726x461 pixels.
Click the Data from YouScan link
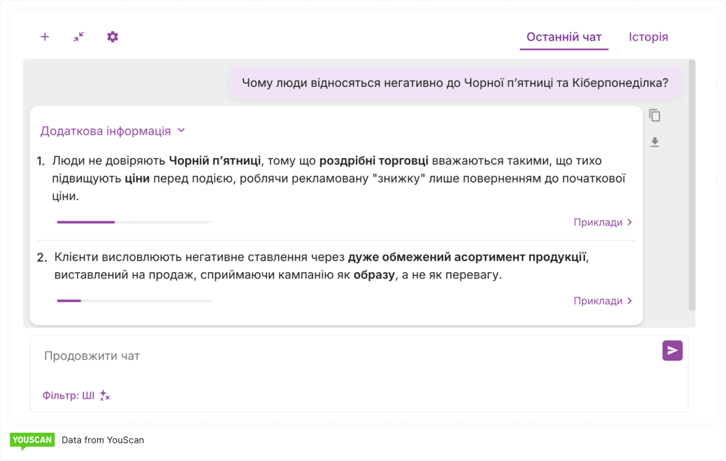[104, 439]
